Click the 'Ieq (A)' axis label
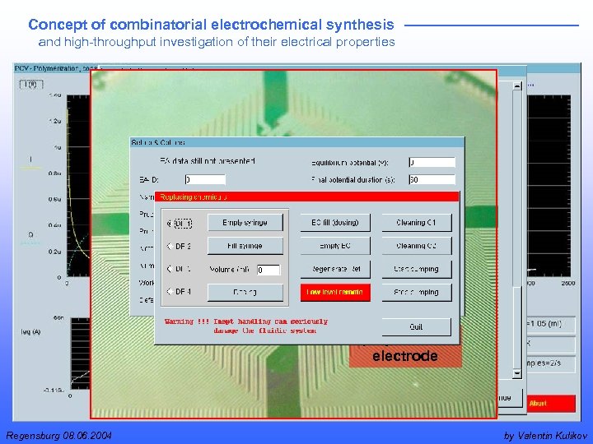This screenshot has width=593, height=444. tap(30, 332)
